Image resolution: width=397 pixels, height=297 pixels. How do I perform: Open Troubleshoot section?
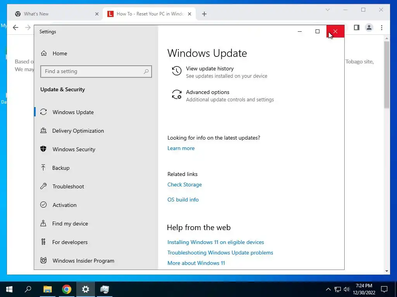click(x=96, y=186)
